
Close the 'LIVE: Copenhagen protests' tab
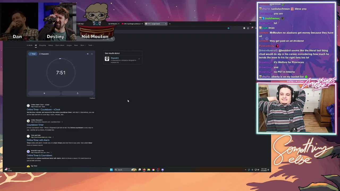tap(142, 24)
